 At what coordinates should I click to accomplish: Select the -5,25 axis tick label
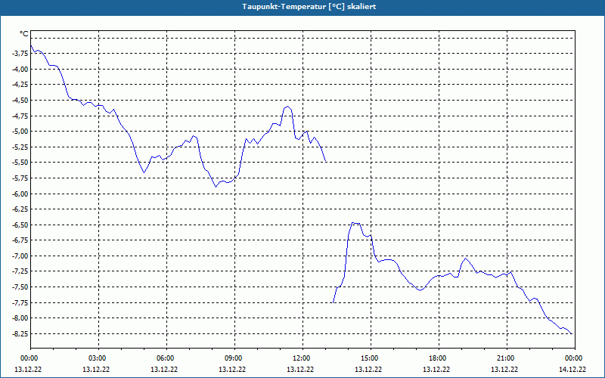coord(21,147)
